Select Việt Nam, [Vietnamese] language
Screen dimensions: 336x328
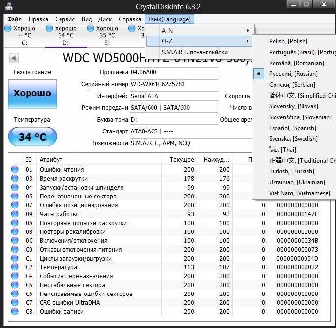tap(294, 193)
